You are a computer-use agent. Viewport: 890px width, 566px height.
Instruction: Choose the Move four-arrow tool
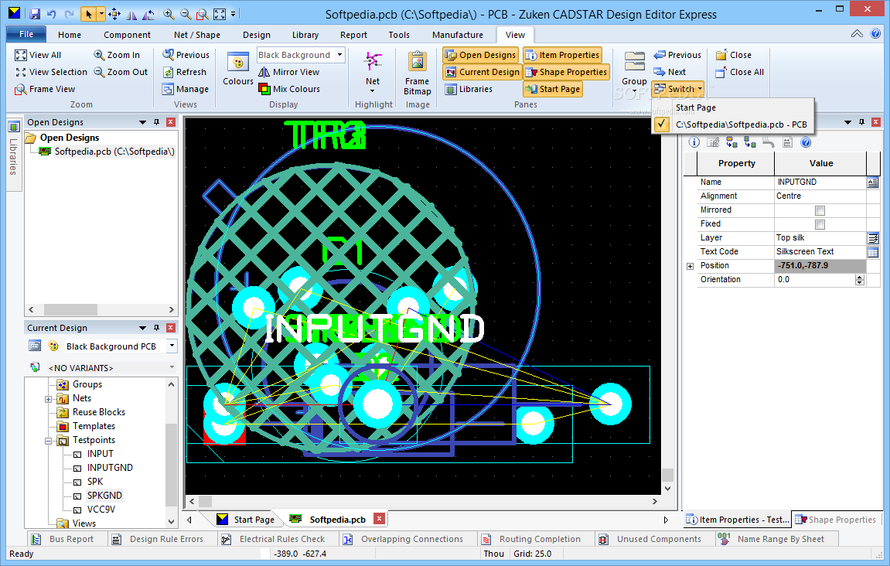(114, 14)
